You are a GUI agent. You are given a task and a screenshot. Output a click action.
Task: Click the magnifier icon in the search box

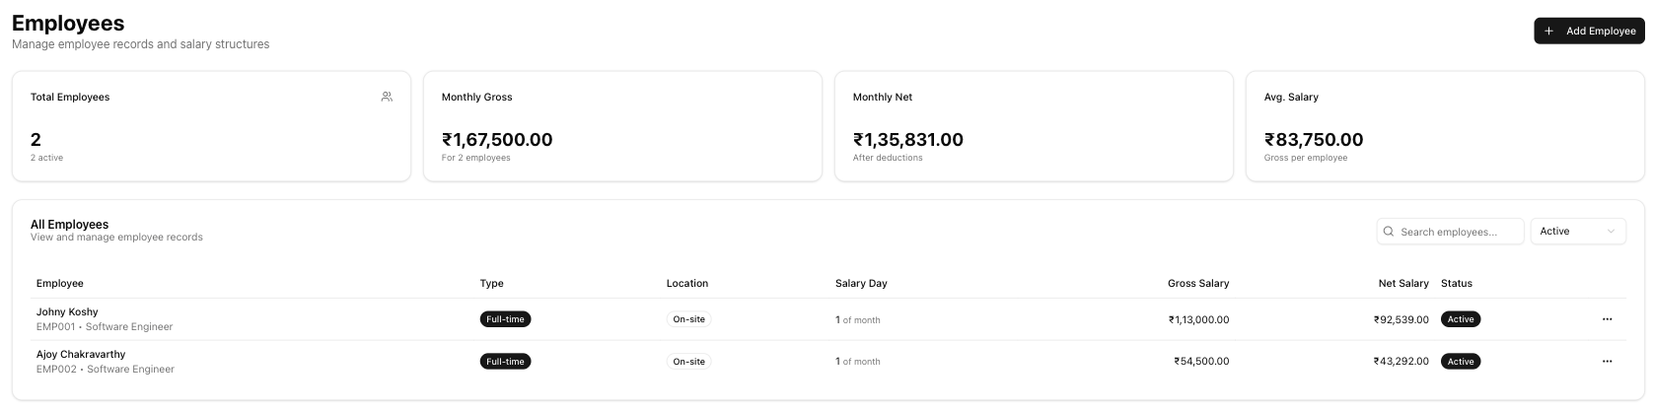1390,232
